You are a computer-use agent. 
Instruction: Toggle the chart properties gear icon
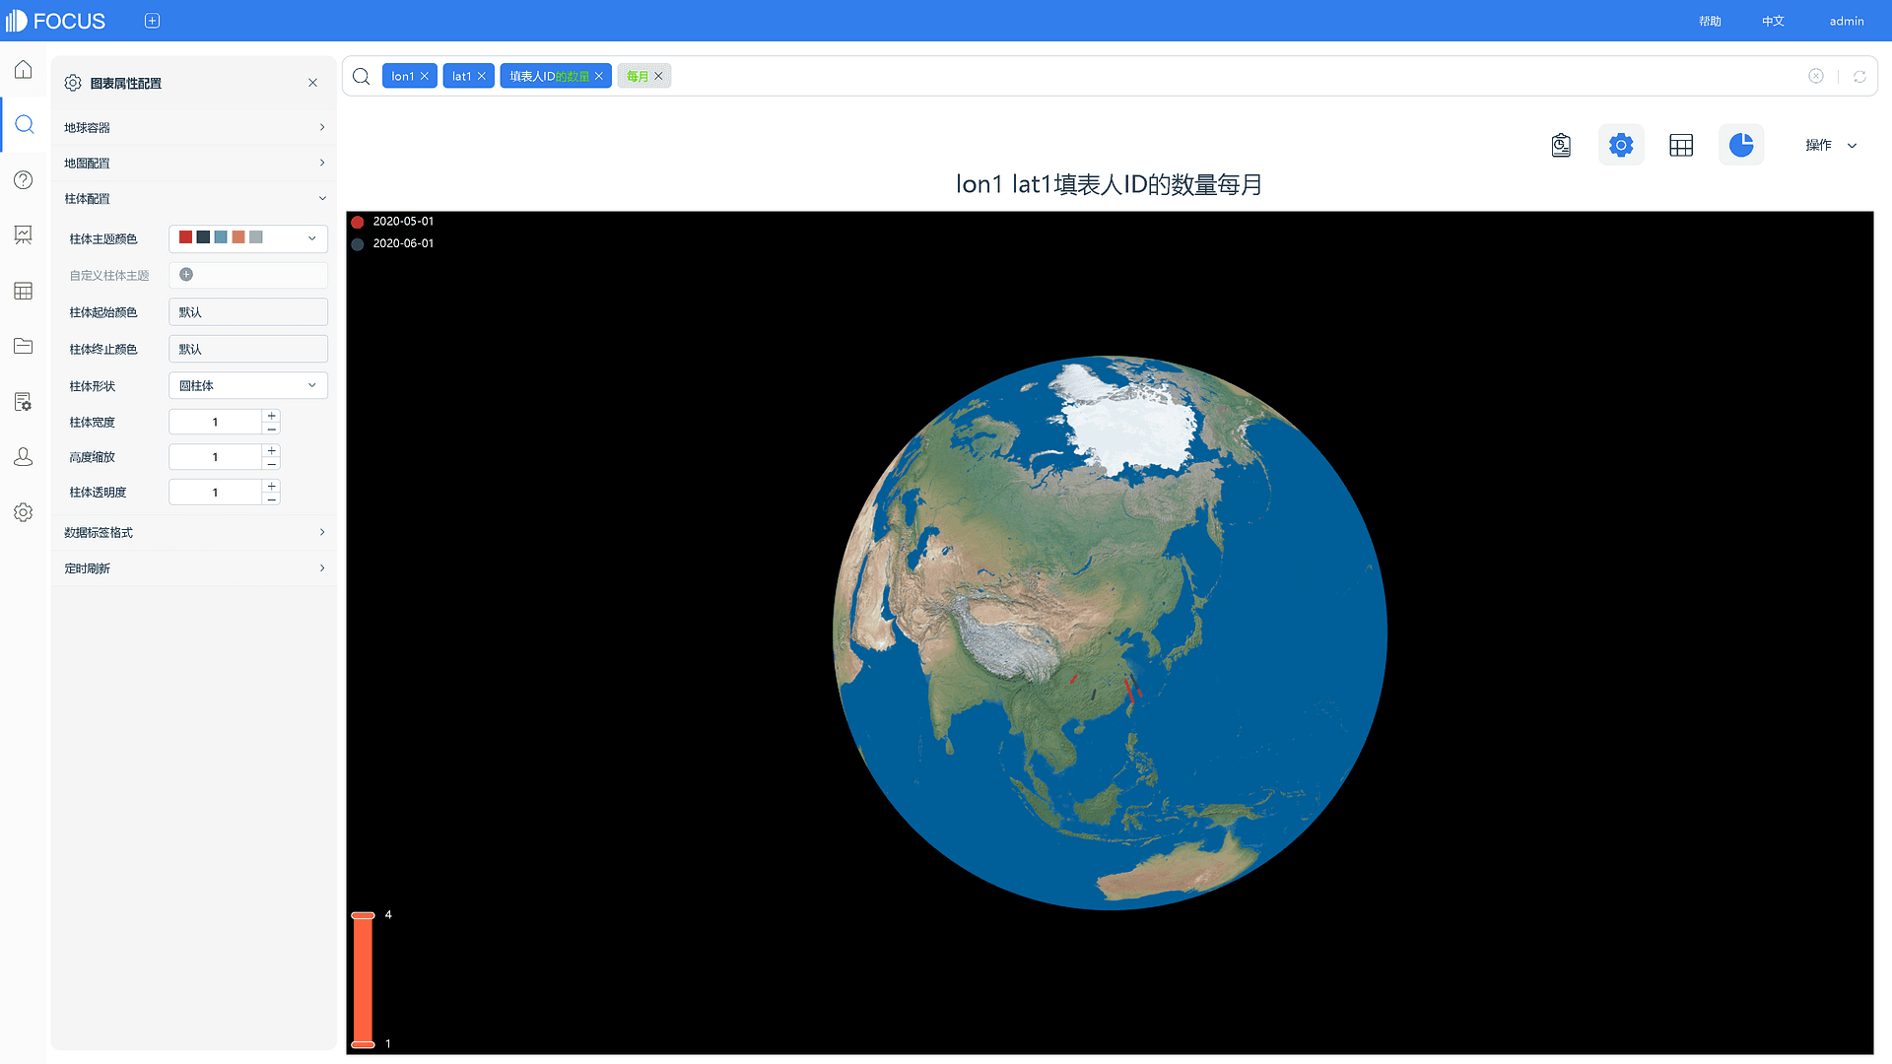click(1621, 145)
